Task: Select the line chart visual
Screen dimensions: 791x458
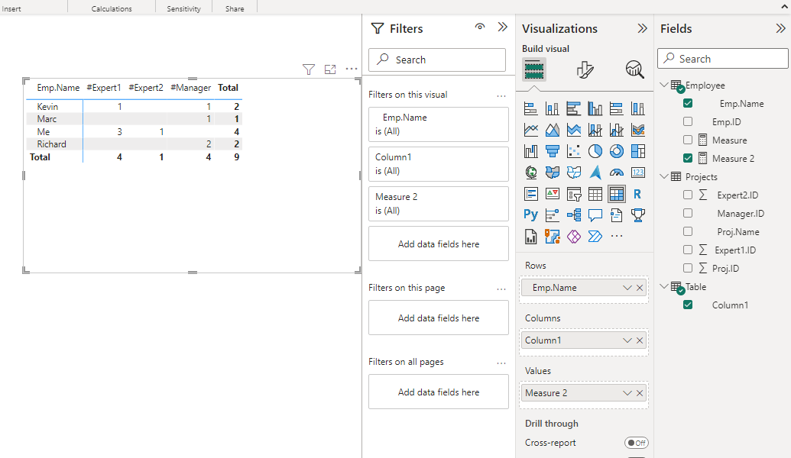Action: 530,130
